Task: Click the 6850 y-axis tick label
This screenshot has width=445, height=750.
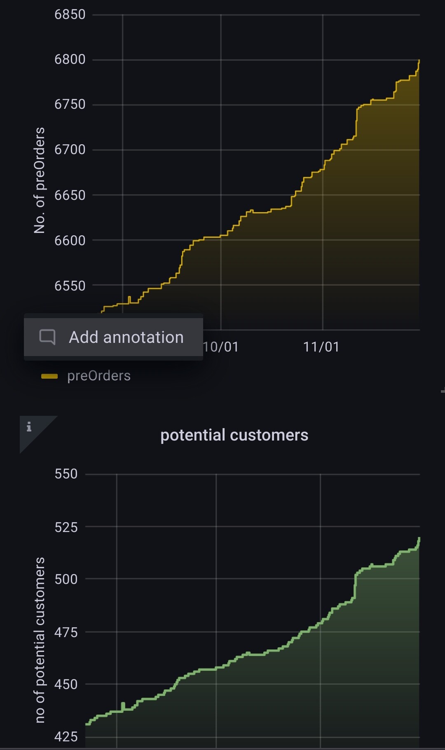Action: (x=70, y=14)
